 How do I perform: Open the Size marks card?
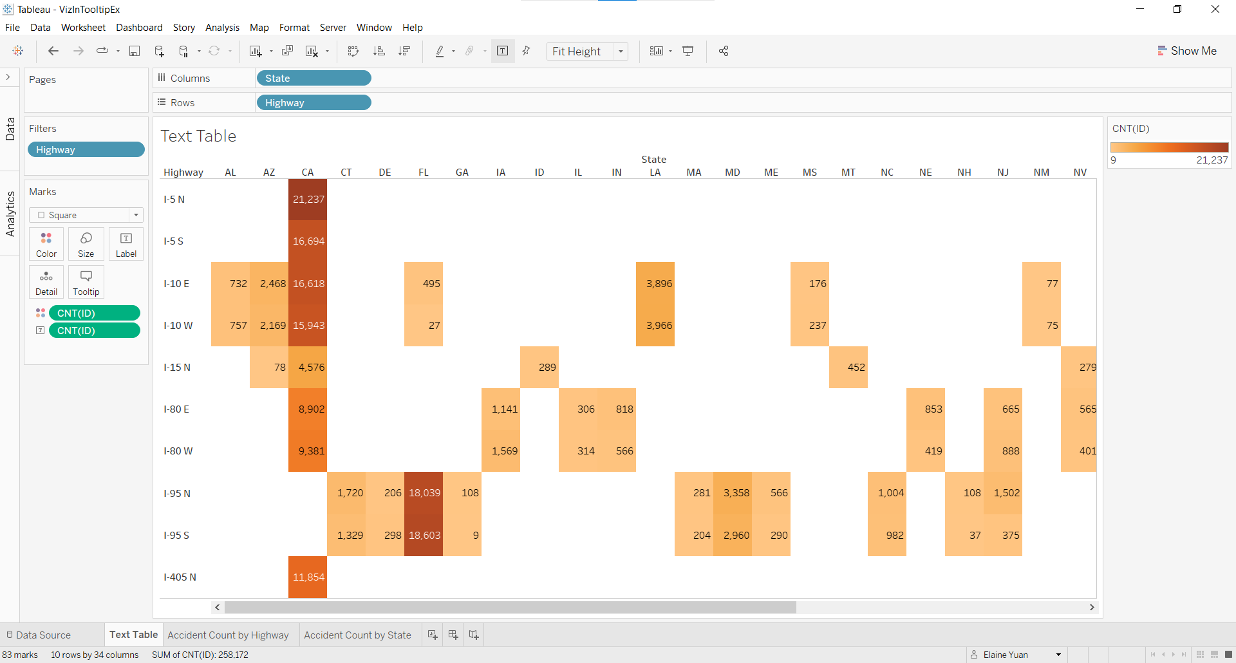pos(86,245)
